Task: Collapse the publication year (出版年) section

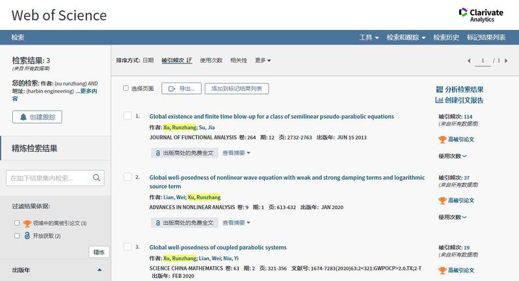Action: 100,270
